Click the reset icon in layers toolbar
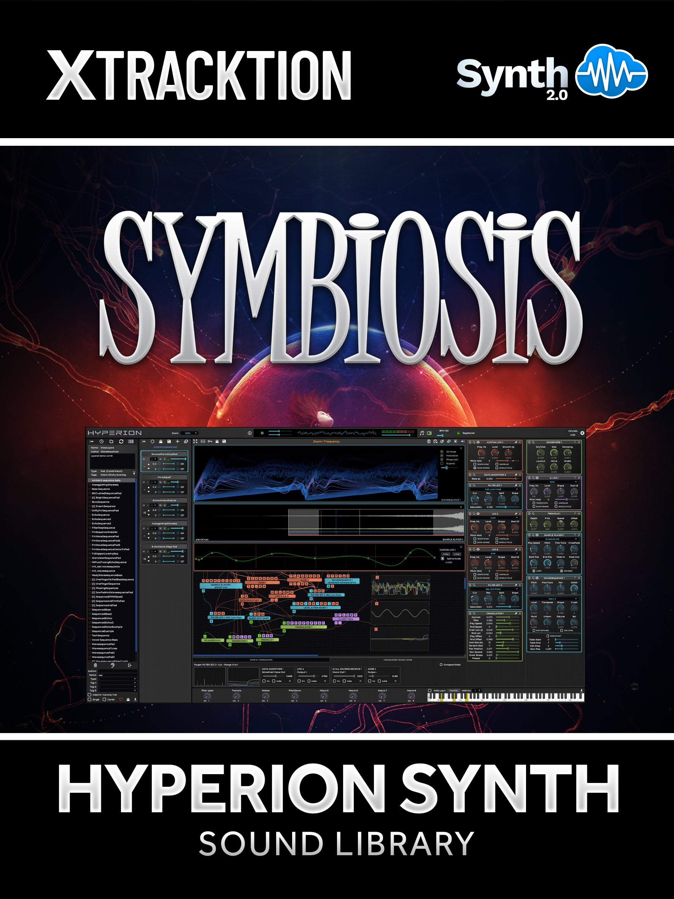Screen dimensions: 674x899 pyautogui.click(x=153, y=442)
